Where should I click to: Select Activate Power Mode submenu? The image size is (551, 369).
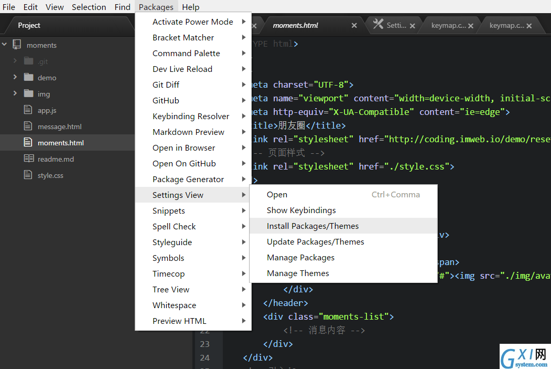193,22
